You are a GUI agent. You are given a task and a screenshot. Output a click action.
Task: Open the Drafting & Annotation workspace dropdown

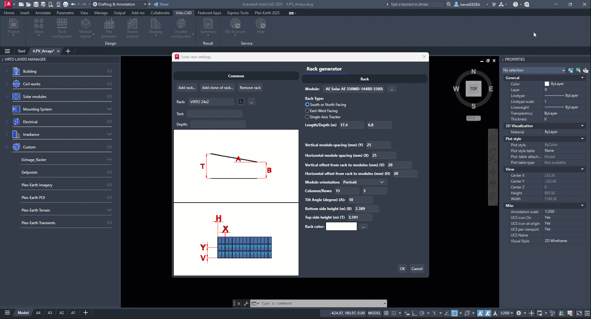120,4
